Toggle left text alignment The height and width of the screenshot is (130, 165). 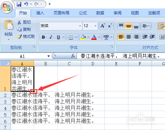(x=121, y=37)
